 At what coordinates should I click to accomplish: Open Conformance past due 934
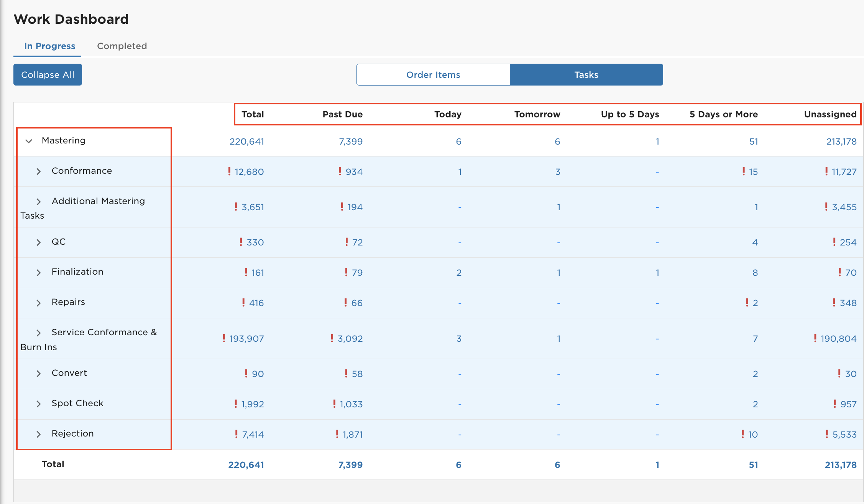pyautogui.click(x=354, y=172)
